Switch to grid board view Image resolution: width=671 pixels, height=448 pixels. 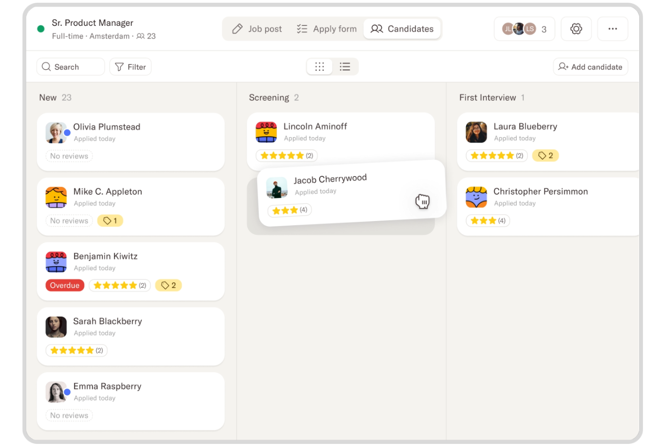pos(320,67)
